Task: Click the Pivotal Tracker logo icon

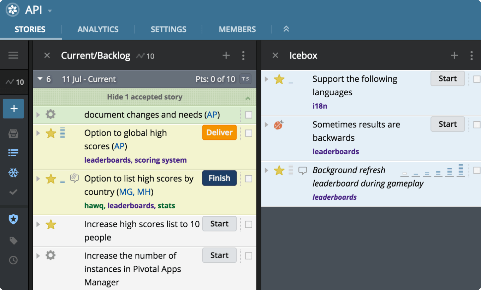Action: [12, 10]
